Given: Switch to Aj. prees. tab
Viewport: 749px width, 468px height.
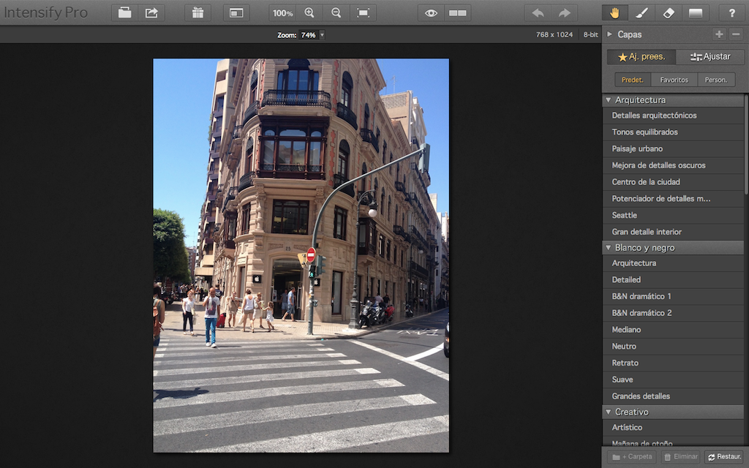Looking at the screenshot, I should tap(641, 57).
